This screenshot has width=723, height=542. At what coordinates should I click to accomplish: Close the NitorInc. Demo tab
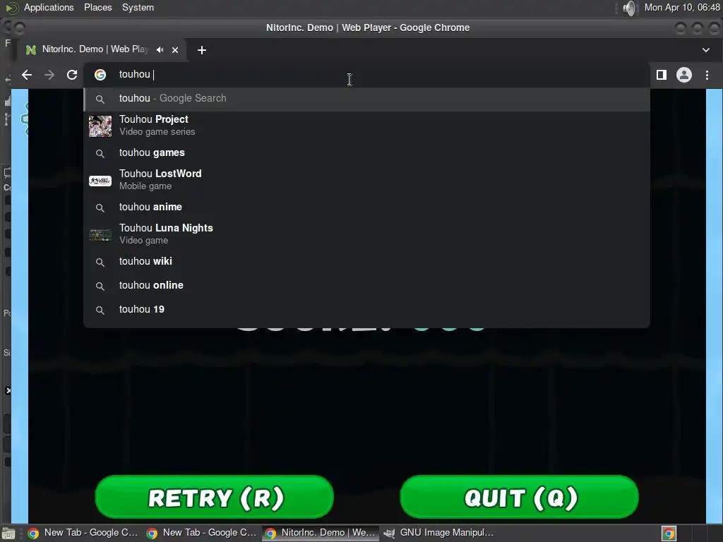pos(175,50)
